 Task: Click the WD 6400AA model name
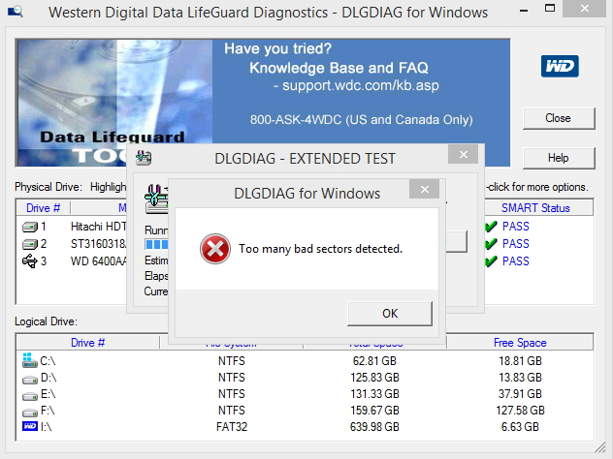(x=99, y=261)
